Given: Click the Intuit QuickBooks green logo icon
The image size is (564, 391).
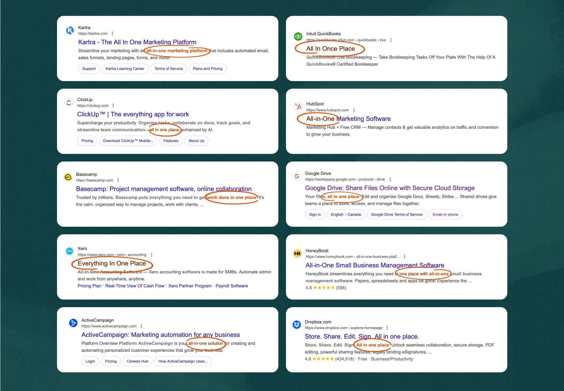Looking at the screenshot, I should (x=298, y=36).
